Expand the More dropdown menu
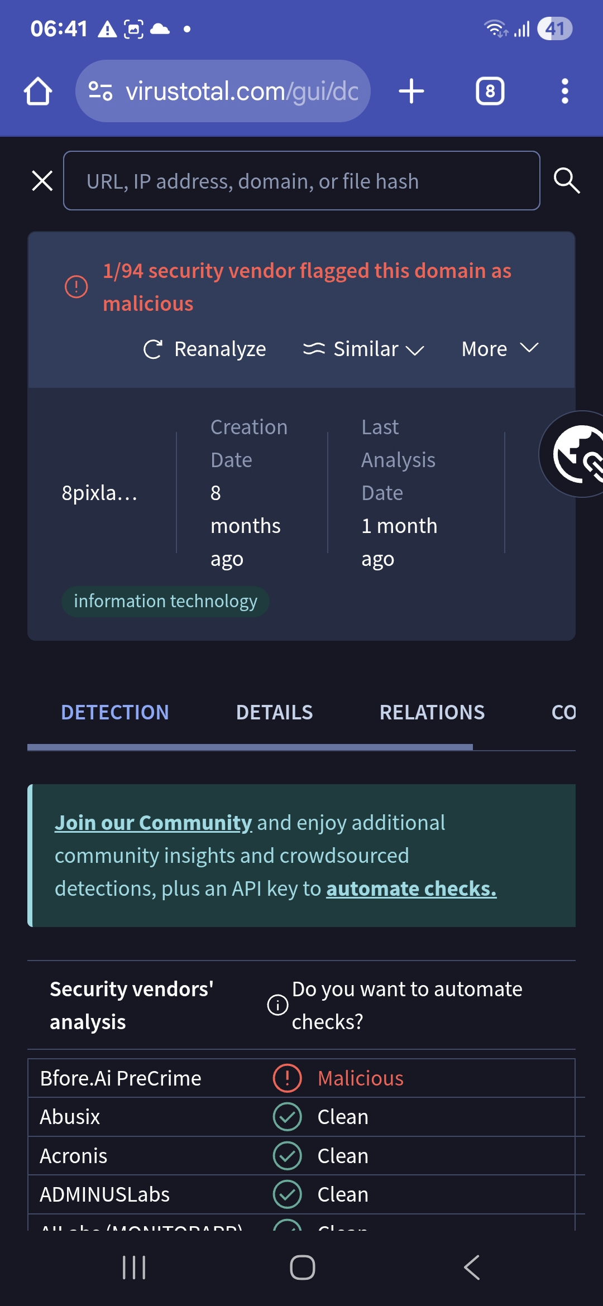 pos(499,349)
